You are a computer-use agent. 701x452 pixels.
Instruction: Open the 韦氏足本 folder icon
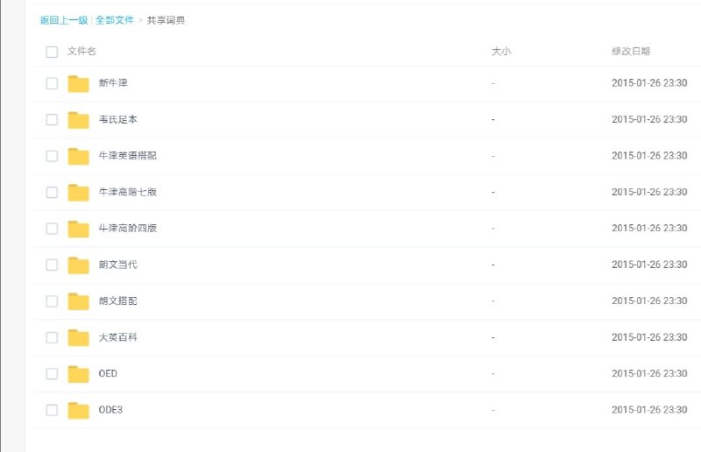[x=78, y=120]
